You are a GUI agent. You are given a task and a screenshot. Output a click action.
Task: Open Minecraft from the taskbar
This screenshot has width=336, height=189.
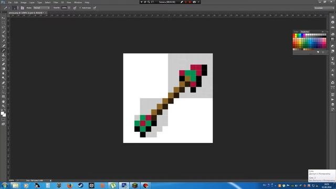pyautogui.click(x=135, y=185)
